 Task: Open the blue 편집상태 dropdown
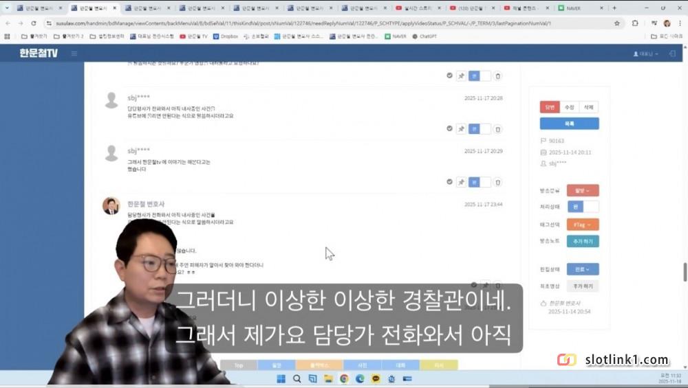tap(583, 269)
